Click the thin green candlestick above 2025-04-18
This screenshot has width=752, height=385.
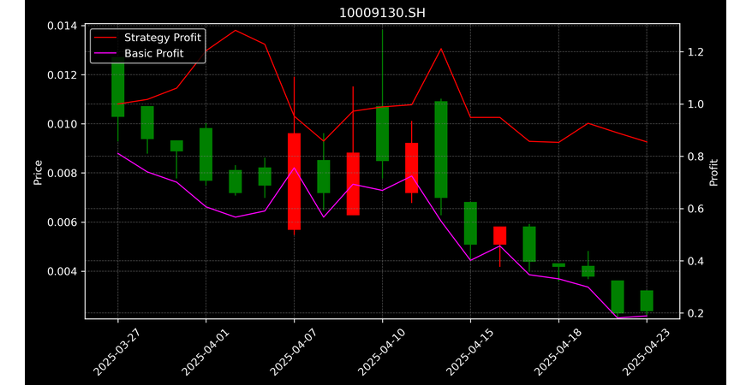pyautogui.click(x=558, y=265)
